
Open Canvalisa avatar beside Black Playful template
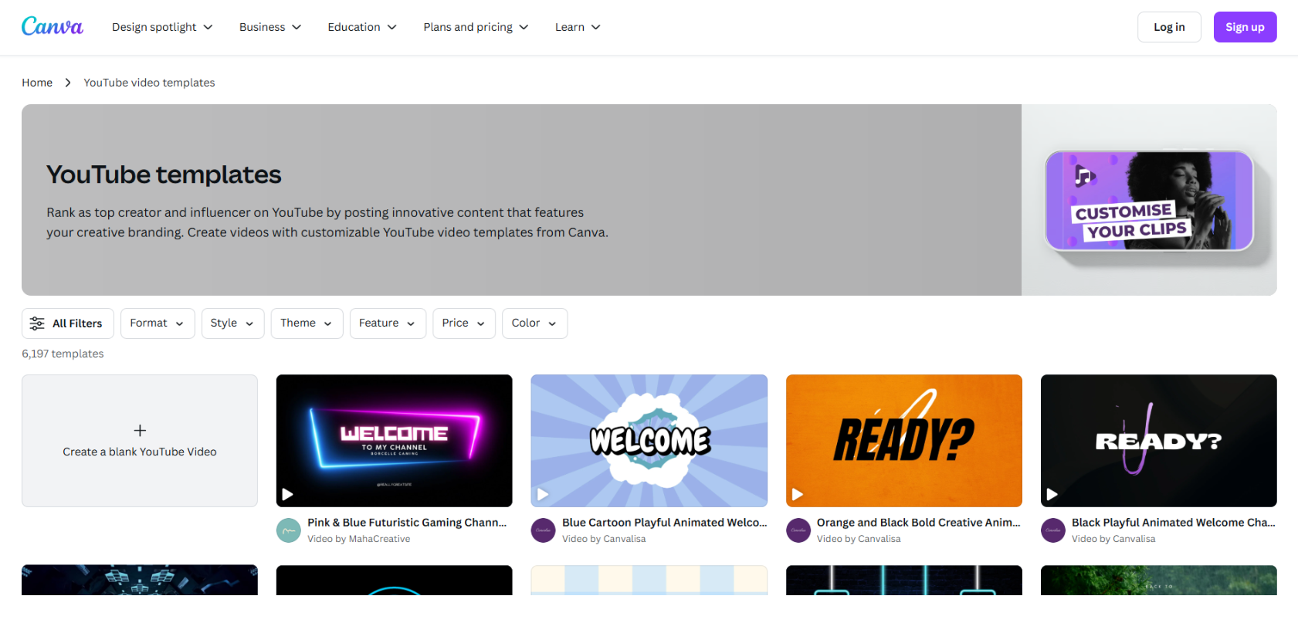[x=1053, y=530]
